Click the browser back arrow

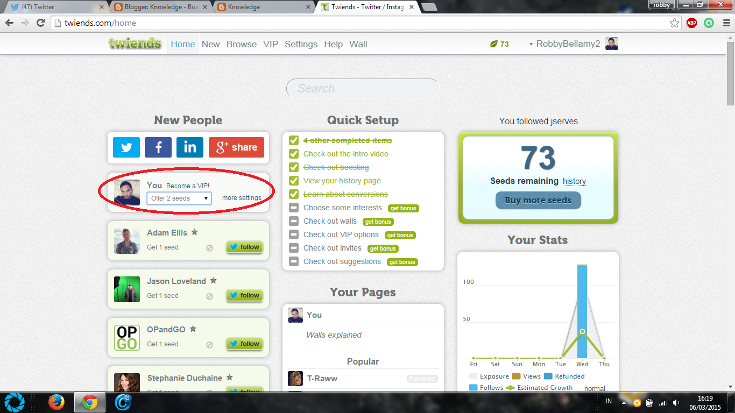[x=9, y=23]
